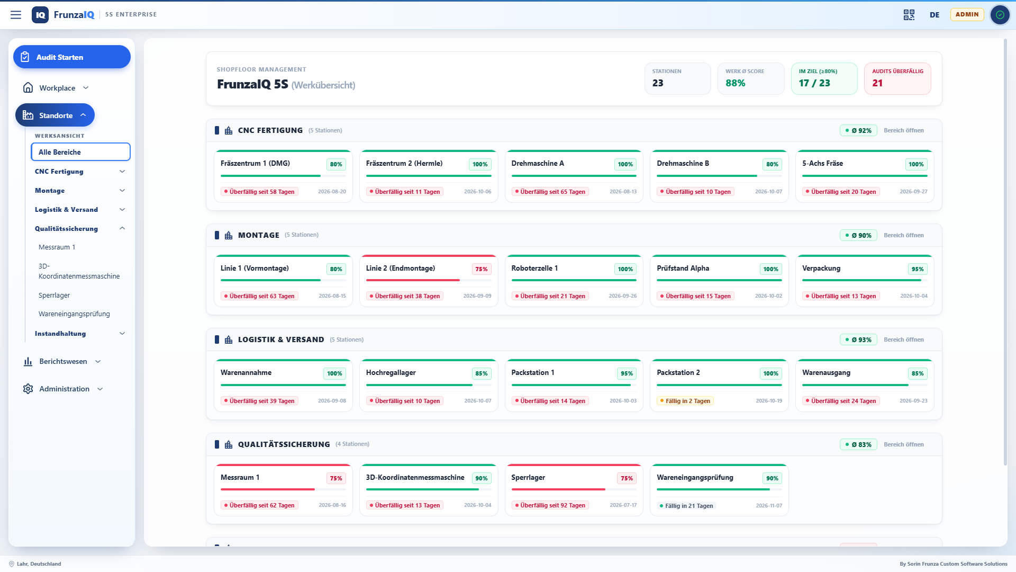Click Bereich öffnen for Logistik & Versand
The width and height of the screenshot is (1016, 572).
pyautogui.click(x=904, y=339)
